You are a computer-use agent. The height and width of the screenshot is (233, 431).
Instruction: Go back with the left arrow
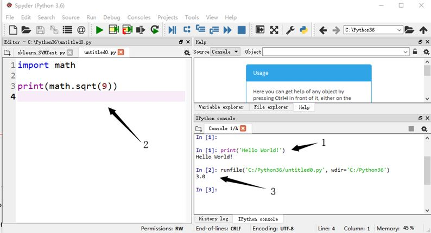point(323,30)
